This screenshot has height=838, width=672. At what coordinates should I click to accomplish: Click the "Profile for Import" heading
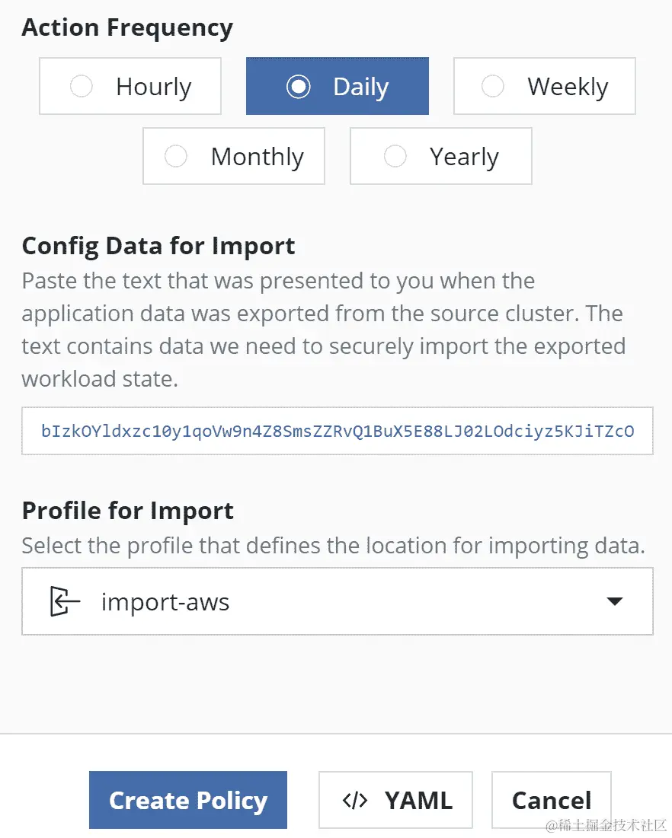pos(128,511)
